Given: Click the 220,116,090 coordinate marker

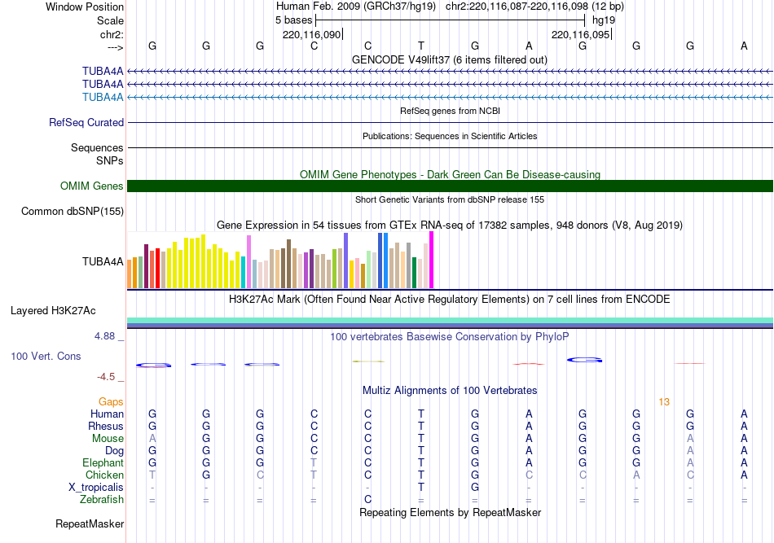Looking at the screenshot, I should (x=312, y=34).
